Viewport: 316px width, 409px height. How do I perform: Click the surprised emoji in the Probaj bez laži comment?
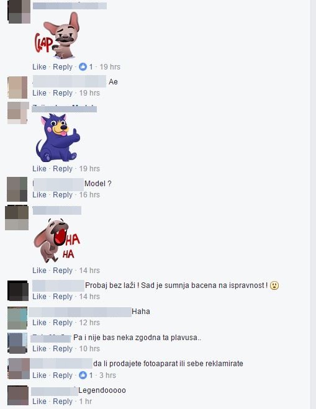[x=274, y=285]
